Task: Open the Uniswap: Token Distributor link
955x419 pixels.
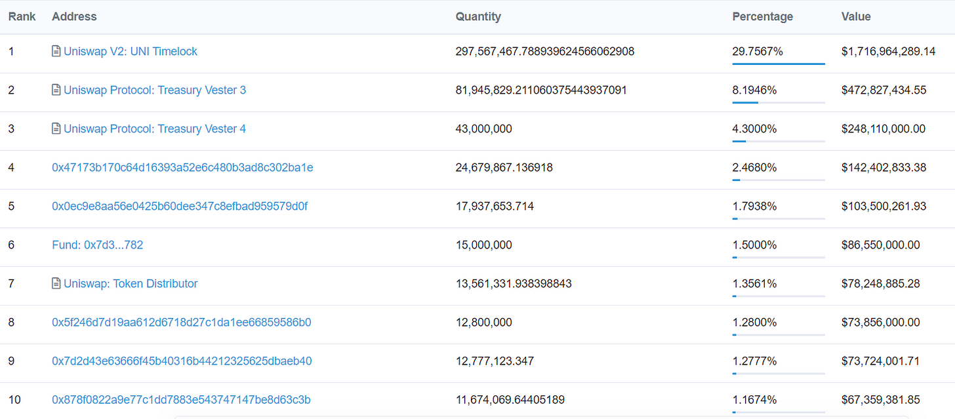Action: 131,283
